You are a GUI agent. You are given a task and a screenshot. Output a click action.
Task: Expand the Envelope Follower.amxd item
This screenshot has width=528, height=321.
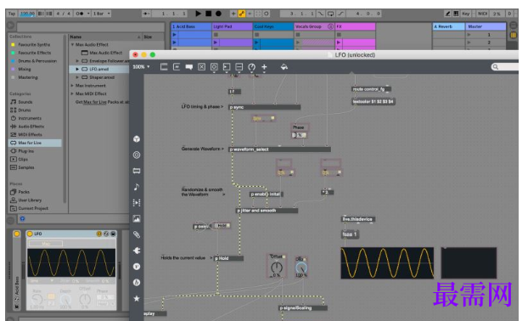[x=77, y=61]
